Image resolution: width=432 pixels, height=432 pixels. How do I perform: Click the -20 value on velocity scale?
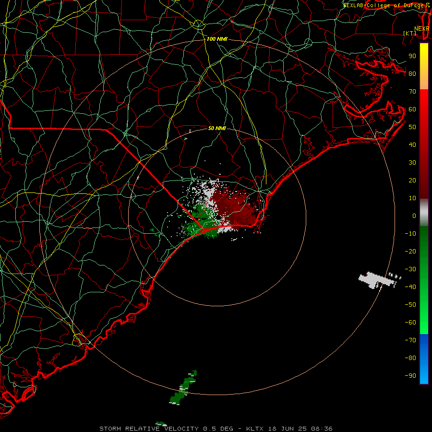410,252
